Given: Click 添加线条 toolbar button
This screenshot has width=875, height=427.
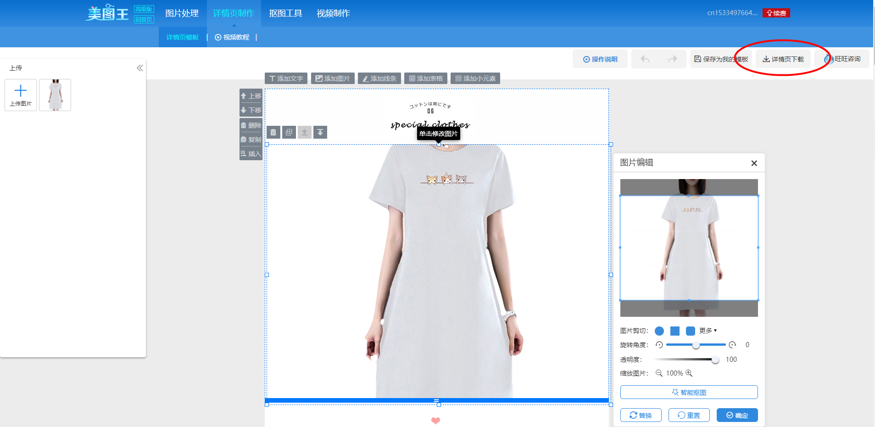Looking at the screenshot, I should [x=379, y=79].
